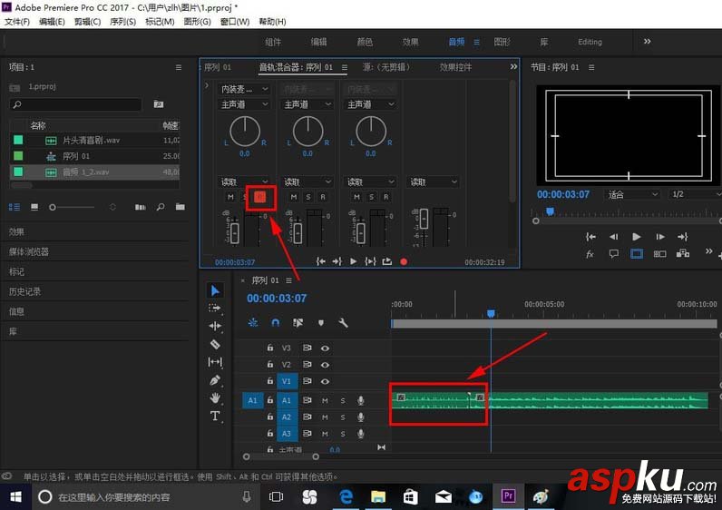Screen dimensions: 722x510
Task: Open File Explorer from the taskbar
Action: click(378, 496)
